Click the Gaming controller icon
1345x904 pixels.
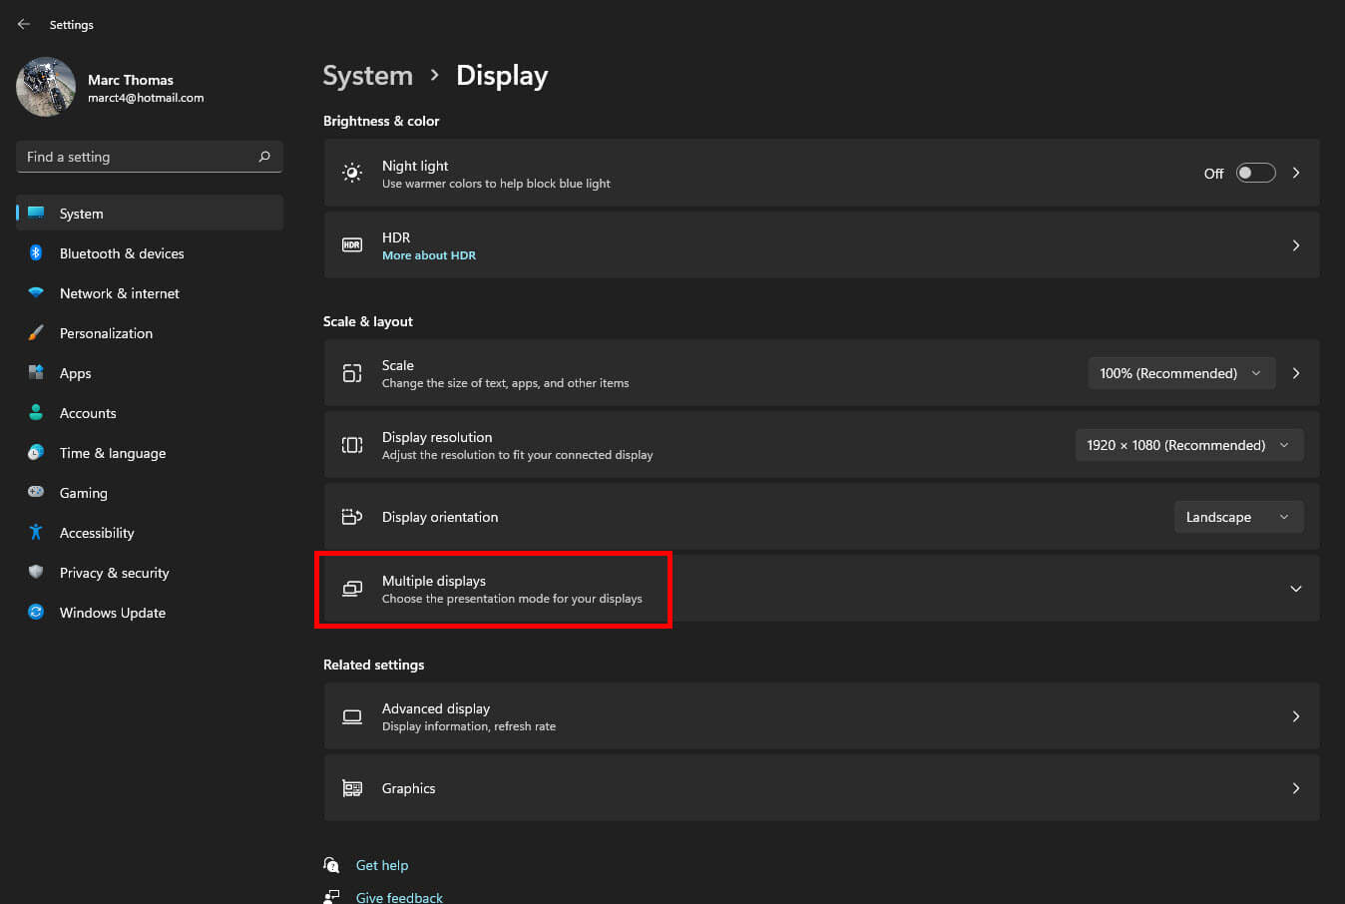click(36, 492)
